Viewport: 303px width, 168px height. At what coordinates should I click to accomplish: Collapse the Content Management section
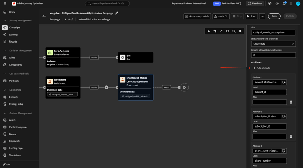click(x=5, y=113)
